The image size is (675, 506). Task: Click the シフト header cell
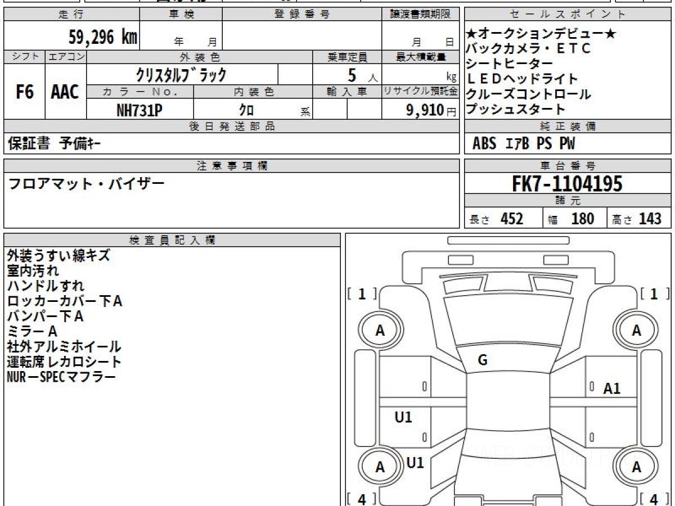(25, 57)
